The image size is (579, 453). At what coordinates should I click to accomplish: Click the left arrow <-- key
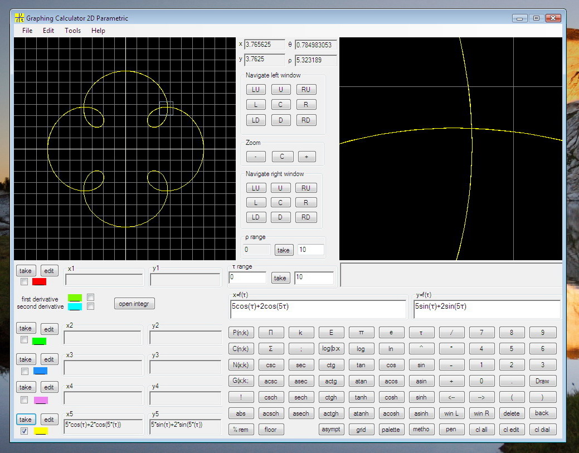(451, 397)
